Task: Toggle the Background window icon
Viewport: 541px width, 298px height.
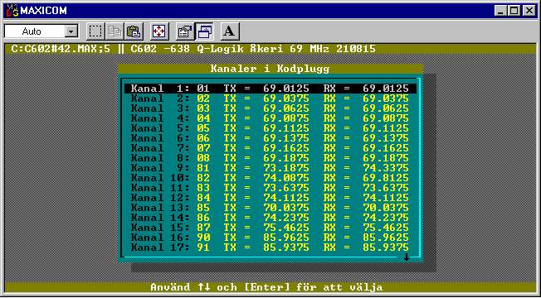Action: pyautogui.click(x=204, y=31)
